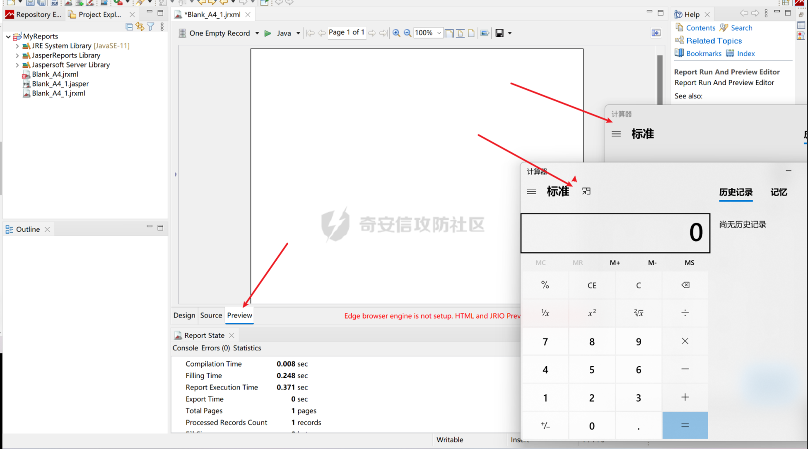Switch to the Source editor tab
The height and width of the screenshot is (449, 808).
211,315
